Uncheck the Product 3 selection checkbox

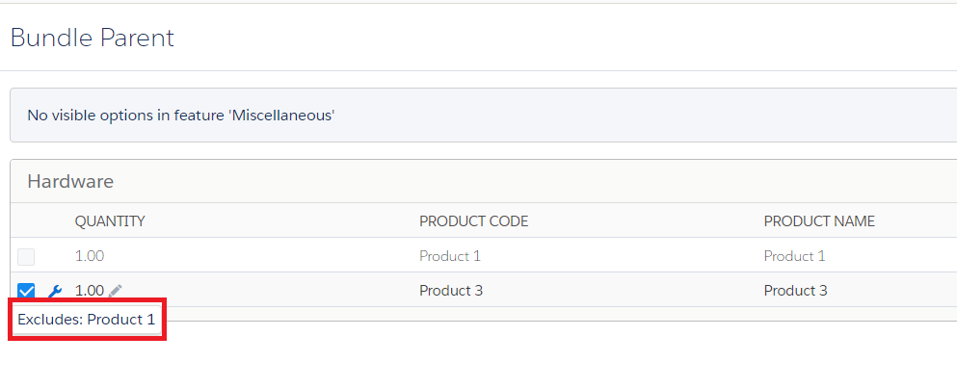pyautogui.click(x=26, y=291)
